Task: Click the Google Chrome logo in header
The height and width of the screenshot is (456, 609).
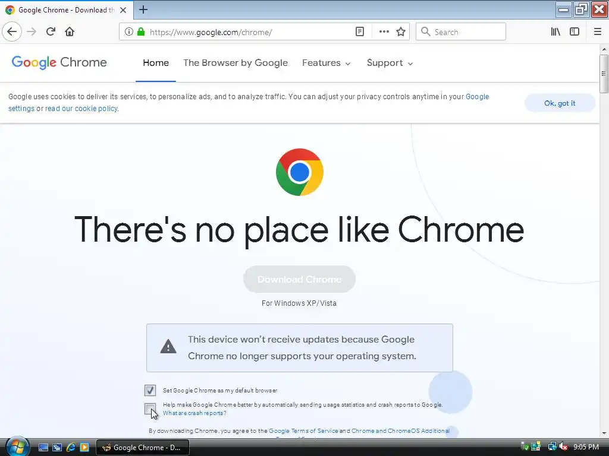Action: click(x=59, y=62)
